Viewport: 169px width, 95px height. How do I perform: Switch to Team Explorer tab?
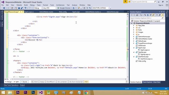(147, 82)
